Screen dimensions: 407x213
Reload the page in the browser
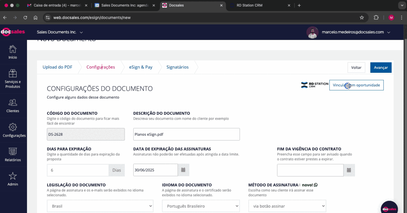point(25,17)
